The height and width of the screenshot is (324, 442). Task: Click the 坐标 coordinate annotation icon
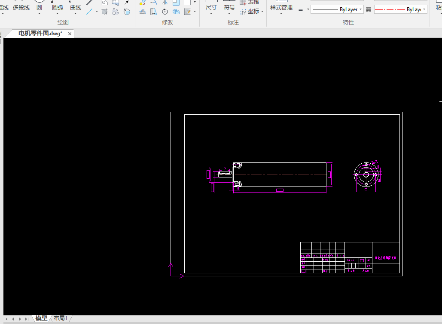(243, 12)
